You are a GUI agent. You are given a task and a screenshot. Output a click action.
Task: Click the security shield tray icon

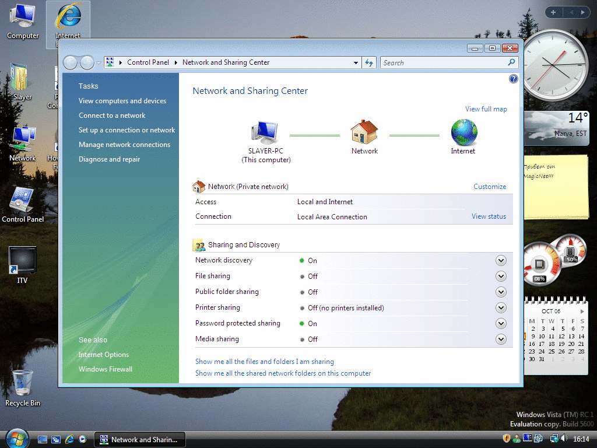coord(507,439)
